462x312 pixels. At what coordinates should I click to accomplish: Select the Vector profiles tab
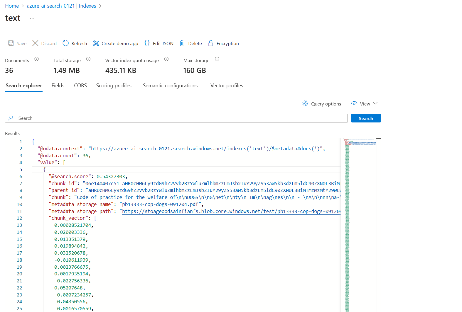coord(227,86)
